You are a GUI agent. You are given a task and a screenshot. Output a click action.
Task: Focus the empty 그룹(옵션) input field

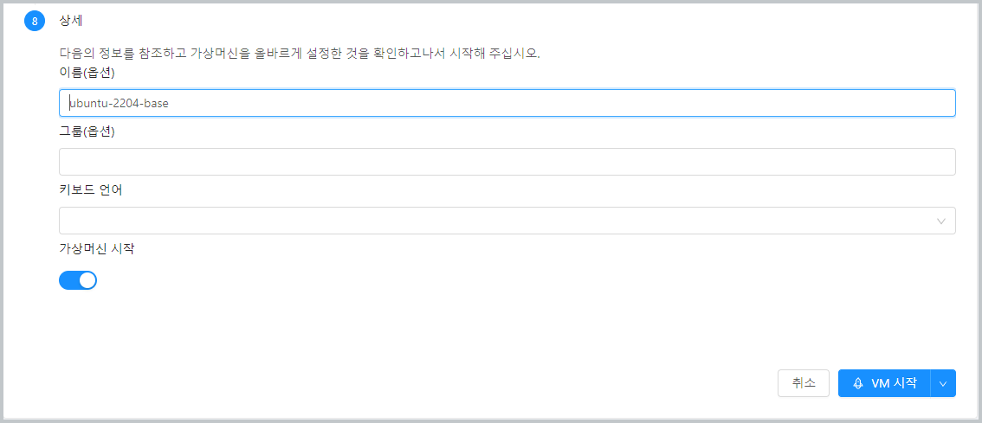tap(507, 162)
